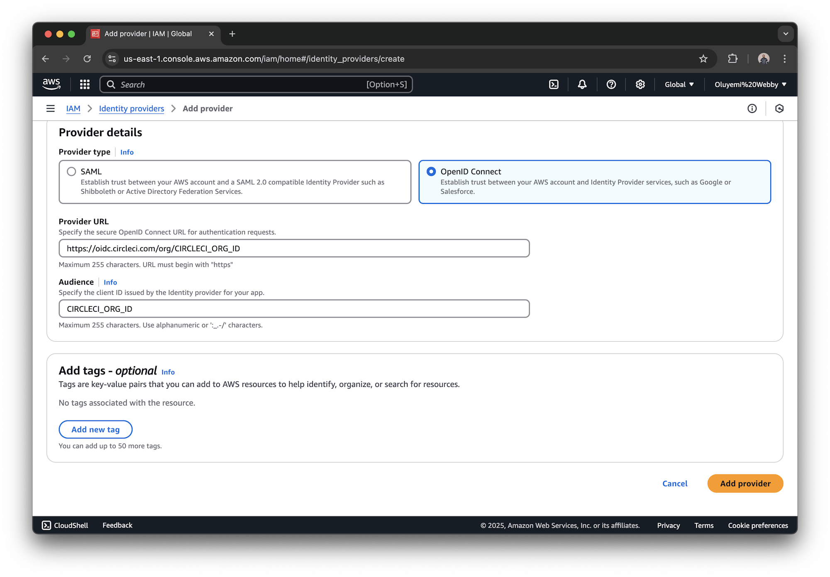Select the SAML provider type radio button
The image size is (830, 577).
(x=71, y=171)
